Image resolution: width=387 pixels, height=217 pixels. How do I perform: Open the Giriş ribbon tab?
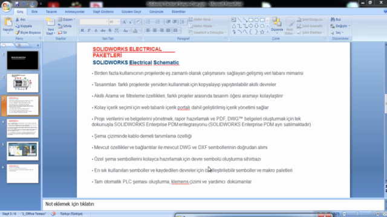tap(20, 11)
